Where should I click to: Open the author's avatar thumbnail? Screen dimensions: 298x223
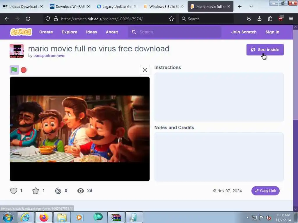pyautogui.click(x=17, y=51)
